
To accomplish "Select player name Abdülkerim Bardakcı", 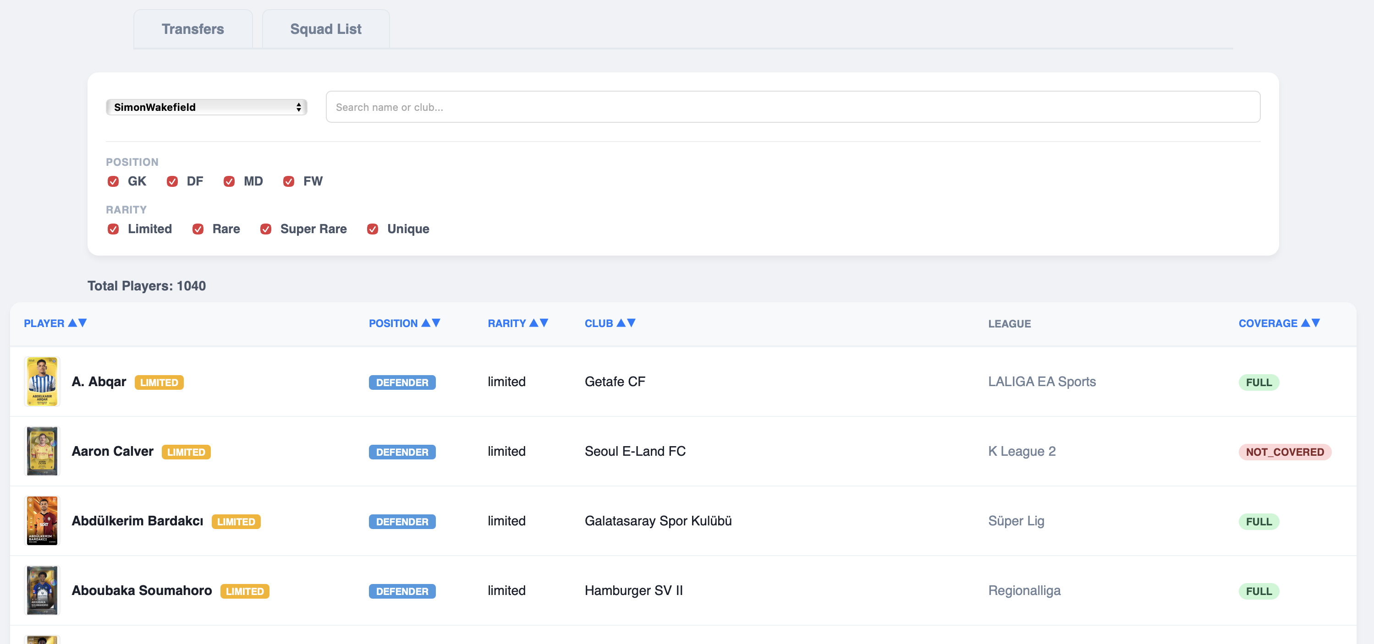I will coord(137,521).
